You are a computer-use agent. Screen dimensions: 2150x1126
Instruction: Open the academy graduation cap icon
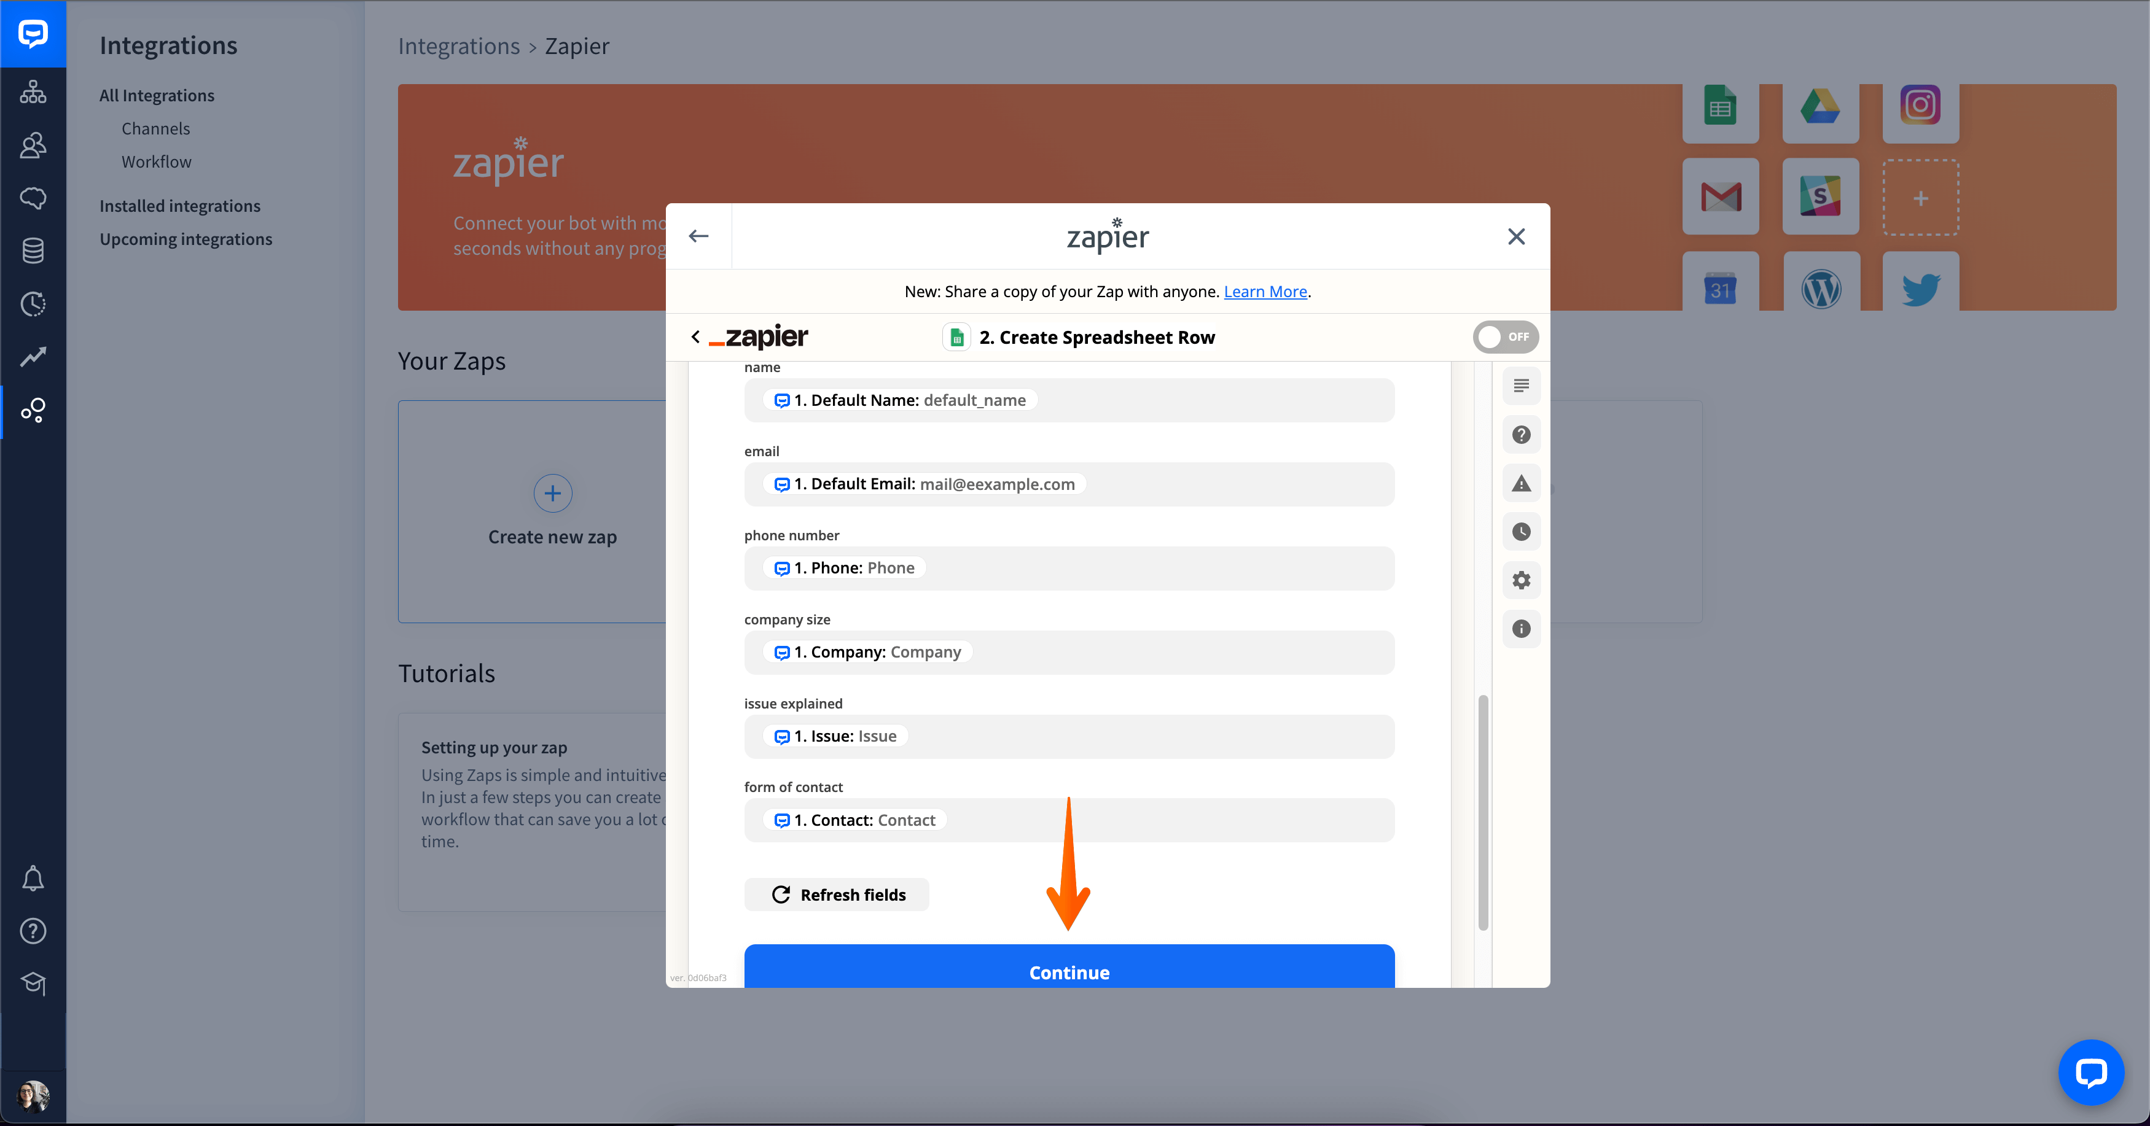tap(33, 984)
